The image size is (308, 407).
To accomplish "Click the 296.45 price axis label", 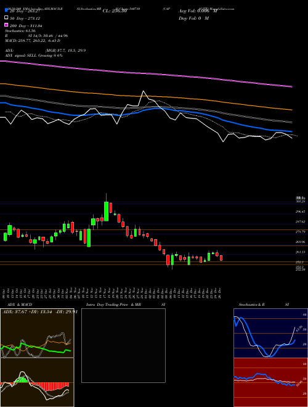I will point(301,212).
